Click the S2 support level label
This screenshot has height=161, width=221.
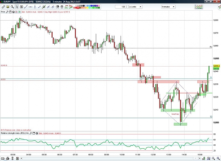coord(211,116)
